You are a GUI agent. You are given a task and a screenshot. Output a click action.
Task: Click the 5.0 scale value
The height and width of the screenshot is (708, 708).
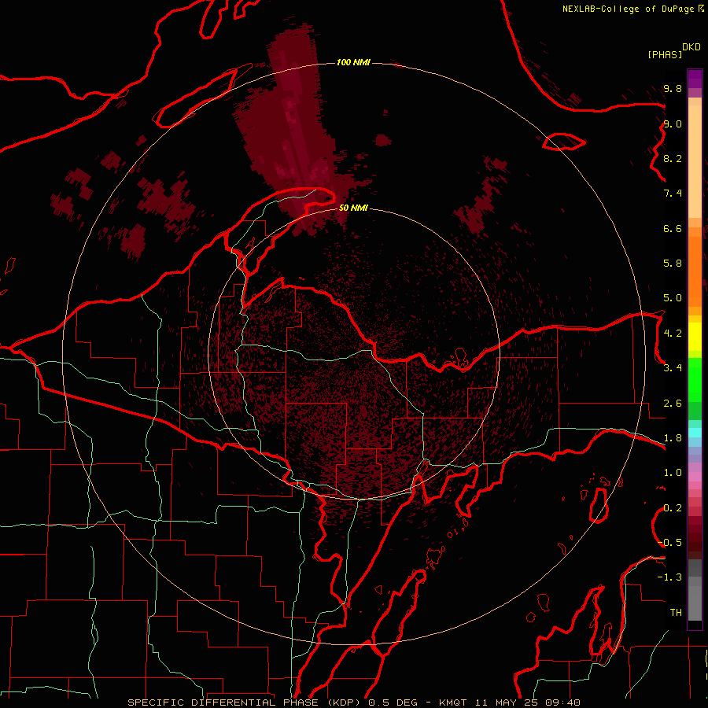[x=673, y=298]
